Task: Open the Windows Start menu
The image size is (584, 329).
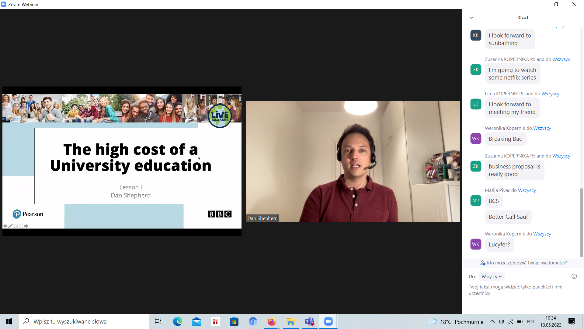Action: coord(9,321)
